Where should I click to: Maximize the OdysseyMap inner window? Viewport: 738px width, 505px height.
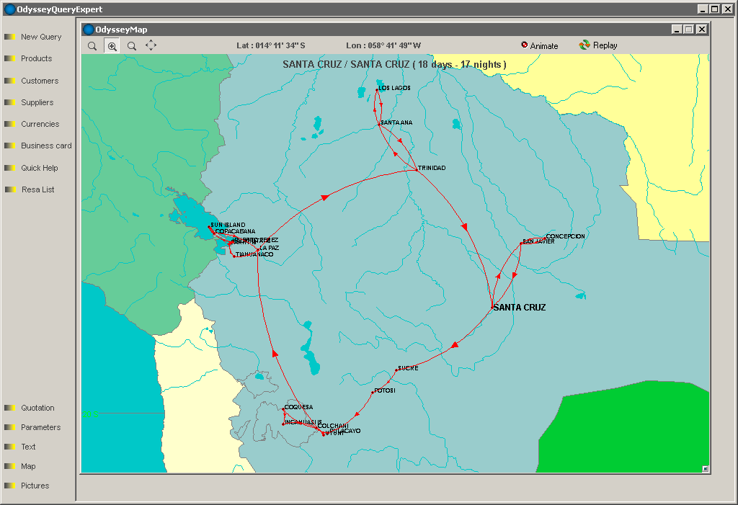688,29
